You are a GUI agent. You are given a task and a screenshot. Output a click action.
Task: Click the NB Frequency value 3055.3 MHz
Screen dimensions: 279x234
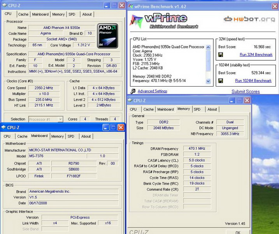[x=230, y=134]
